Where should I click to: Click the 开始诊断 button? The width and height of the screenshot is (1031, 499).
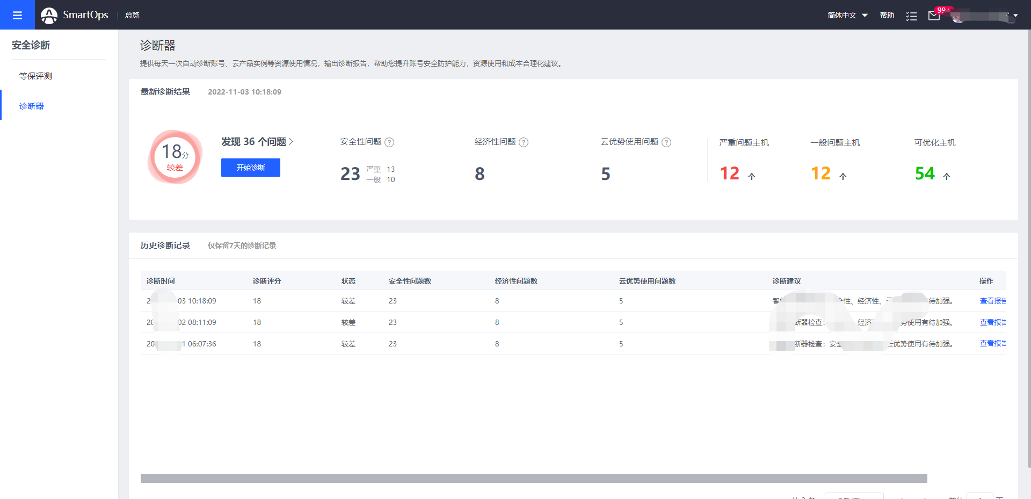pyautogui.click(x=251, y=168)
